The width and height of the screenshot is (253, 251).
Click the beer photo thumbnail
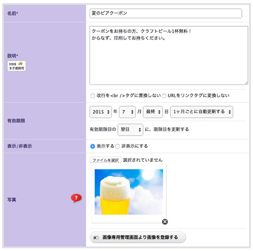tap(129, 192)
